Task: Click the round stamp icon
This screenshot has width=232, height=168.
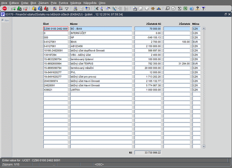Action: coord(173,9)
